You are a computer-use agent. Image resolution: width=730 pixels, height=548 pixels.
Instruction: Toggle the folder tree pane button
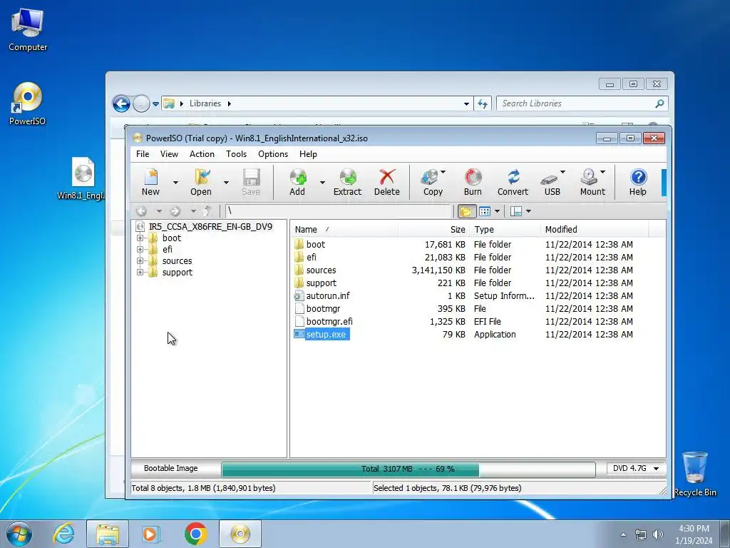(466, 211)
